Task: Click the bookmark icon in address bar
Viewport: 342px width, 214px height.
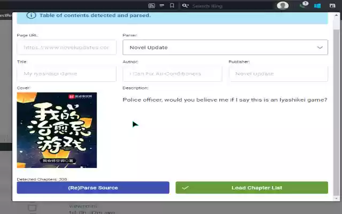Action: tap(172, 5)
